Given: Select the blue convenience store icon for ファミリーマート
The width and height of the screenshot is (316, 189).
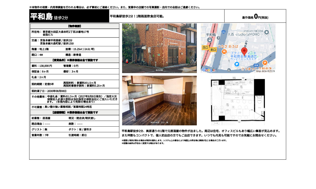Looking at the screenshot, I should point(237,64).
